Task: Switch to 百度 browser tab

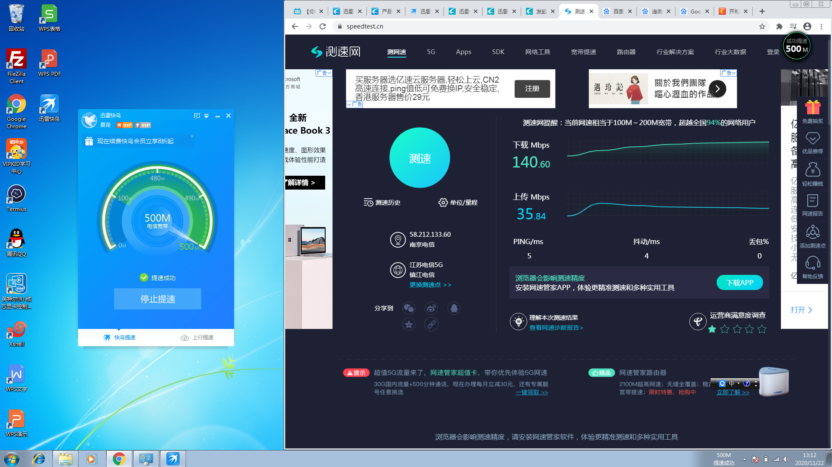Action: click(x=618, y=11)
